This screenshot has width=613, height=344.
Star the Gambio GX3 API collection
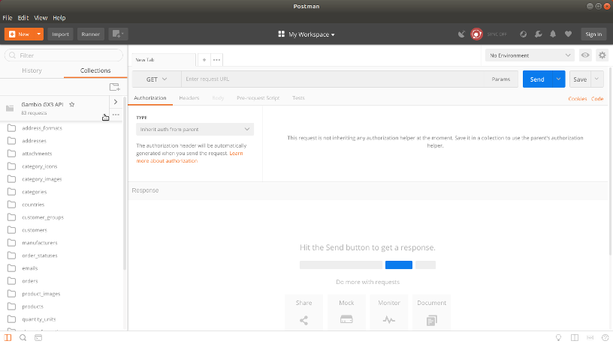[72, 105]
